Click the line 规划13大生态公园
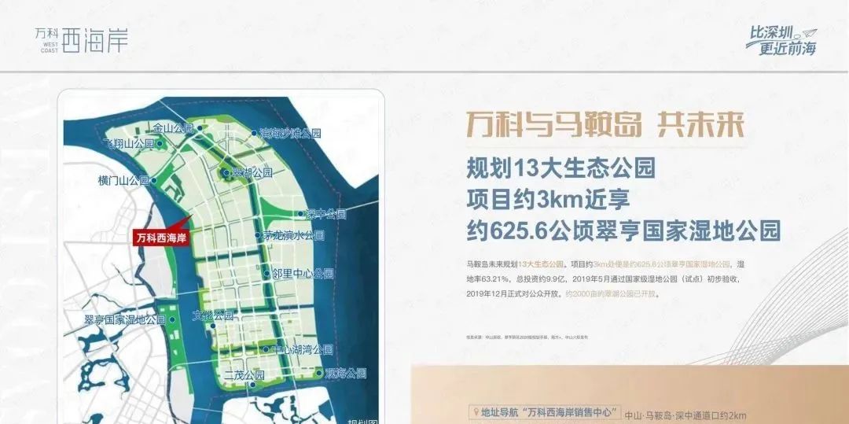This screenshot has height=424, width=849. (x=561, y=169)
